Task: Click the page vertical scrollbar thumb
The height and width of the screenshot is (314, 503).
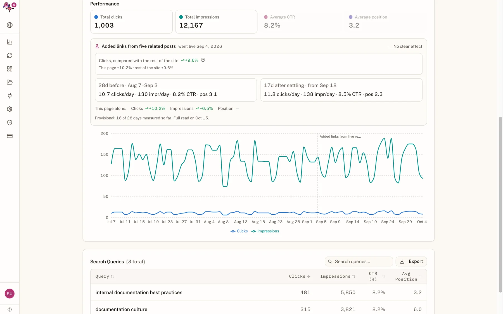Action: pos(500,205)
